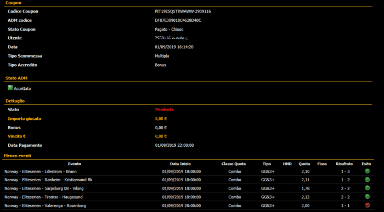This screenshot has width=384, height=212.
Task: Click the Coupon section heading
Action: pos(13,3)
